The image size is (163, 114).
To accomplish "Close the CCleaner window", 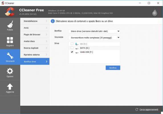I will 158,3.
